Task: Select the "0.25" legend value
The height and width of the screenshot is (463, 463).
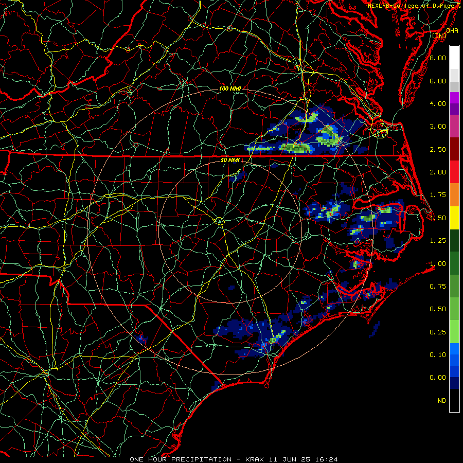Action: [438, 332]
